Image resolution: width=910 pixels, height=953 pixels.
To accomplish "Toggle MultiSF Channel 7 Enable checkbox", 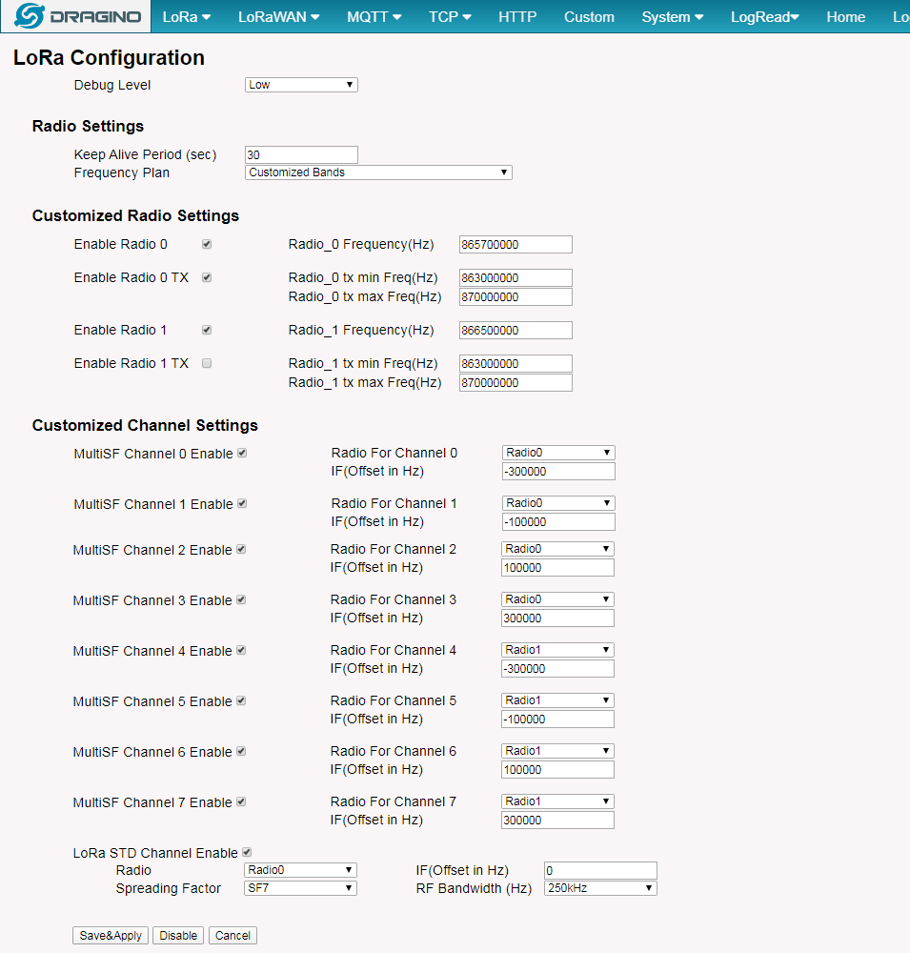I will (x=241, y=801).
